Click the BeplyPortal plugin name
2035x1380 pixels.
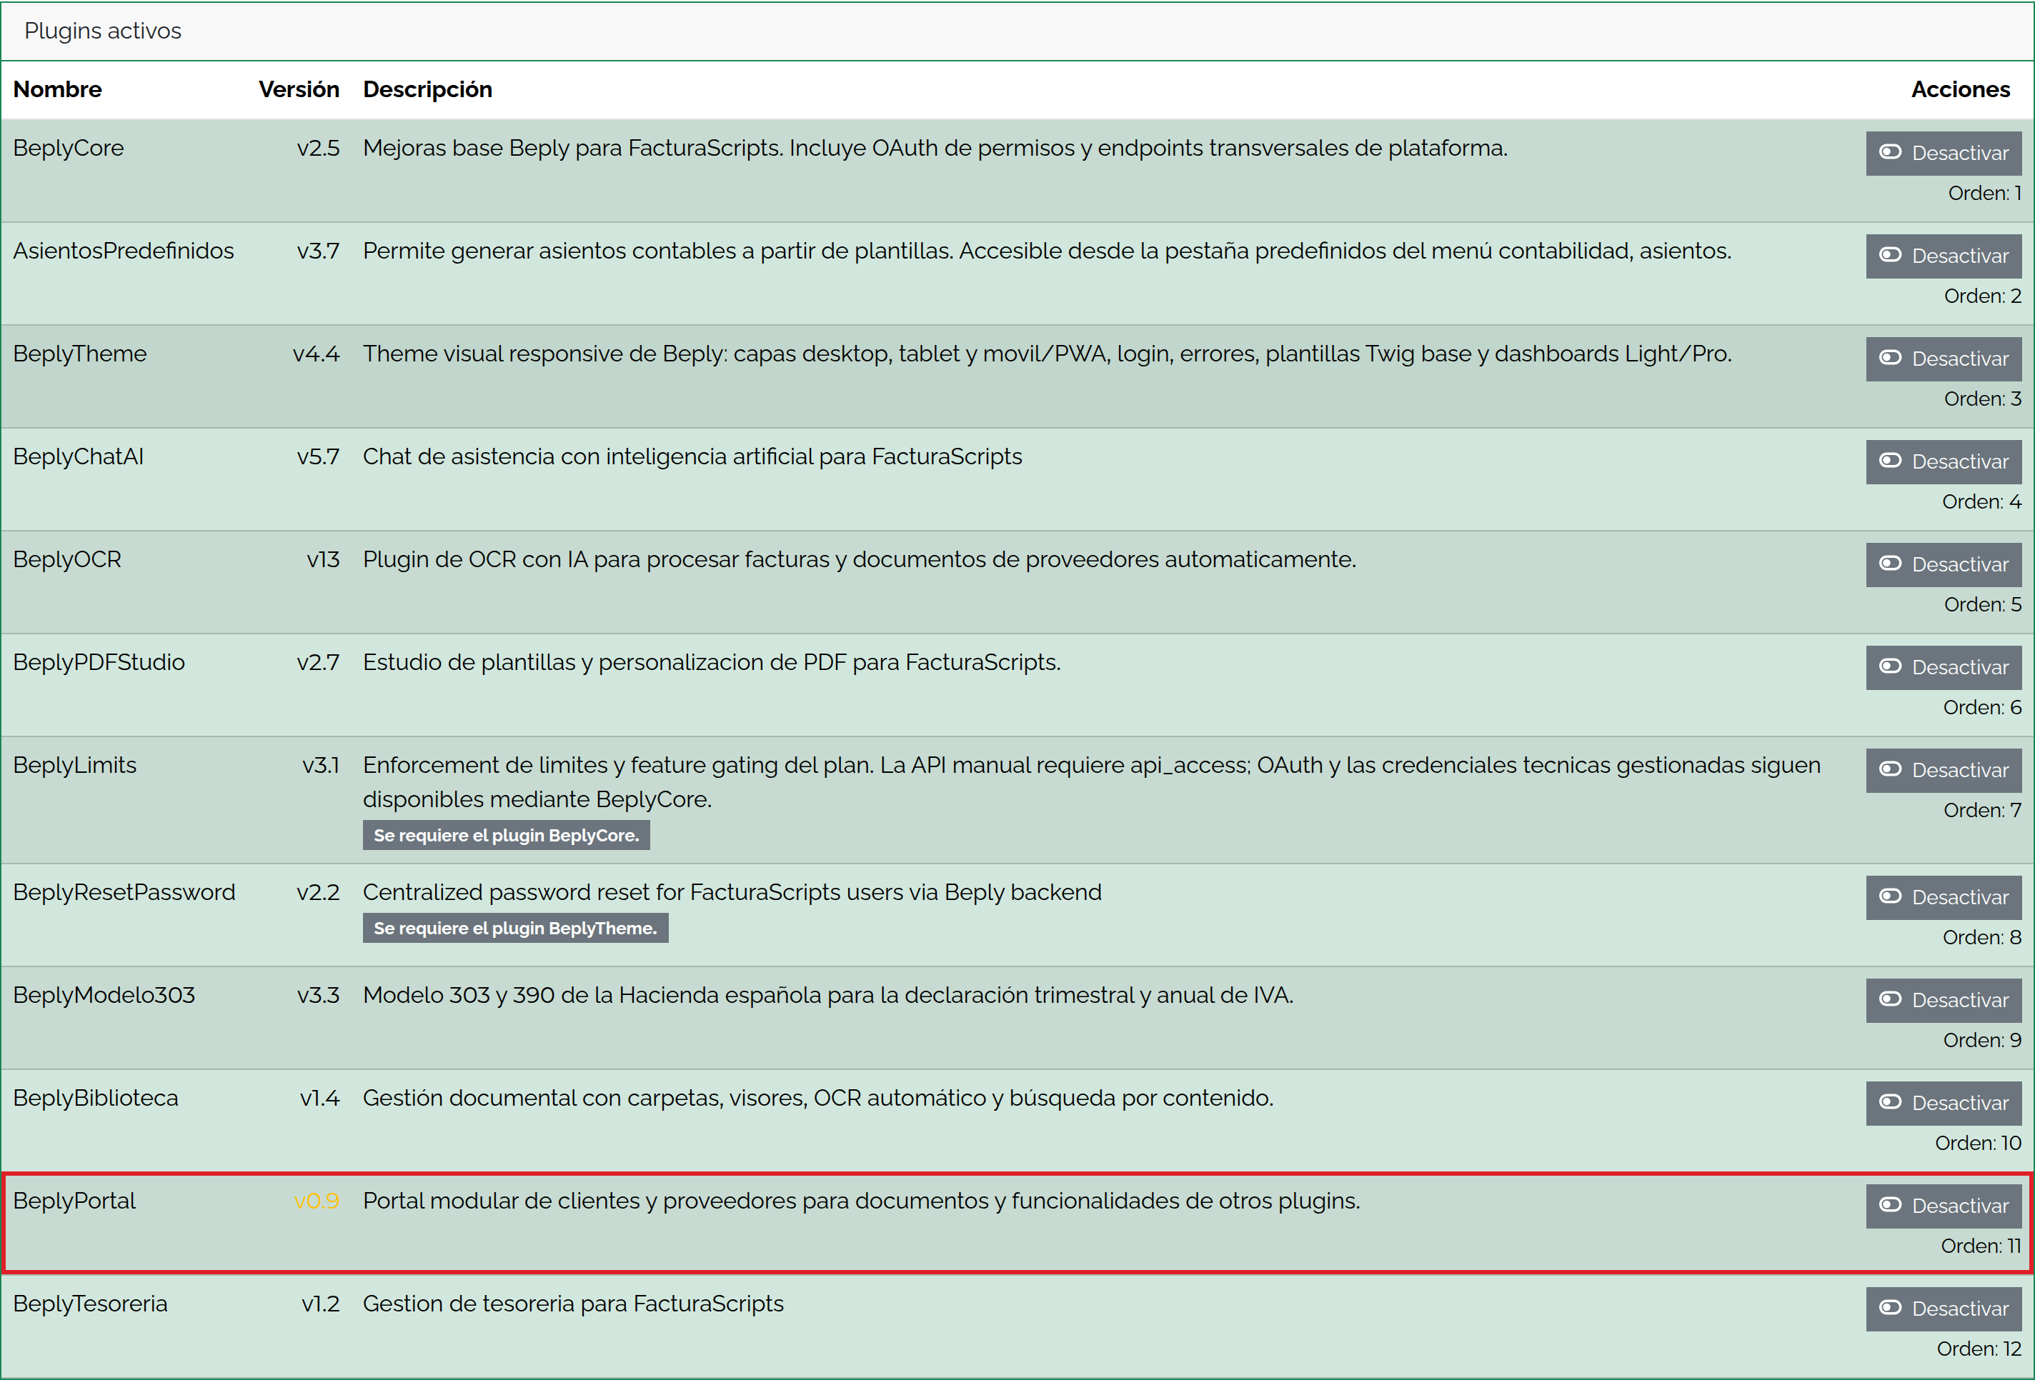point(74,1201)
